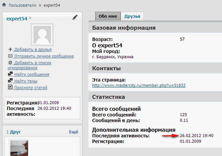Open the 1 Друг heading link
Viewport: 222px width, 156px height.
pyautogui.click(x=14, y=132)
